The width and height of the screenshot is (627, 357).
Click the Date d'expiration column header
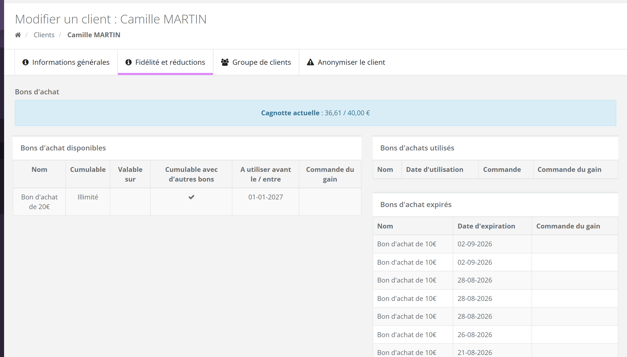click(x=486, y=226)
